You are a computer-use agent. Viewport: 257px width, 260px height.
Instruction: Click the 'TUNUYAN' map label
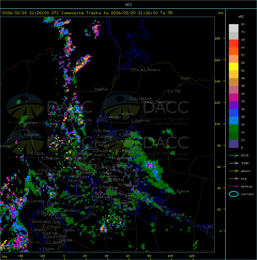click(65, 241)
